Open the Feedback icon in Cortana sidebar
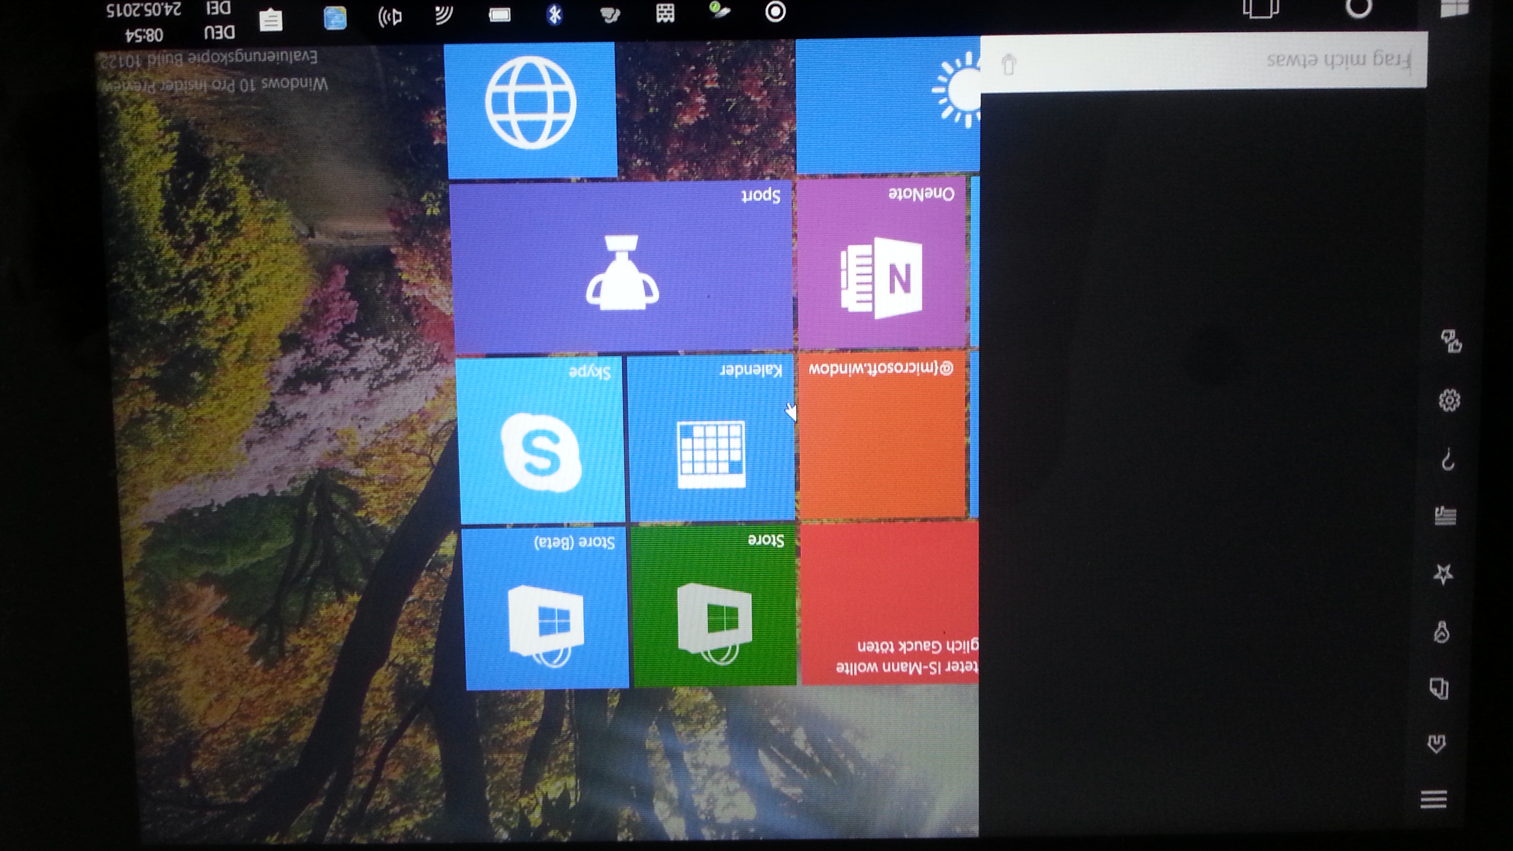 point(1452,341)
